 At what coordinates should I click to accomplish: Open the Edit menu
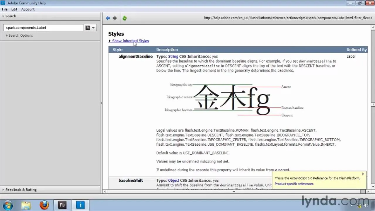click(14, 9)
